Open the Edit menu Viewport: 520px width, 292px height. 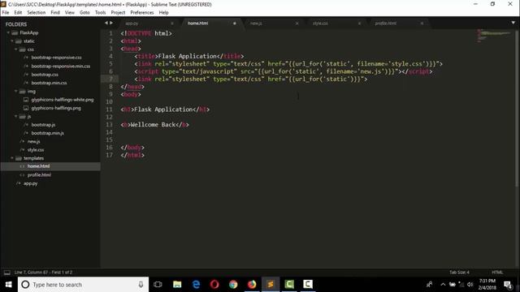(18, 13)
